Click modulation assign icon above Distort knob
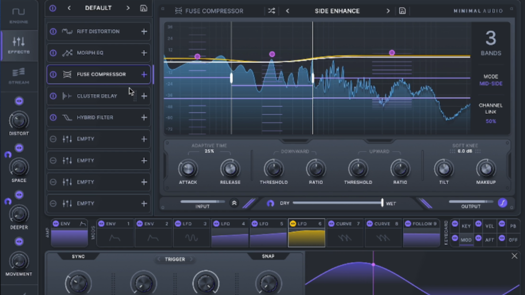 (x=19, y=101)
